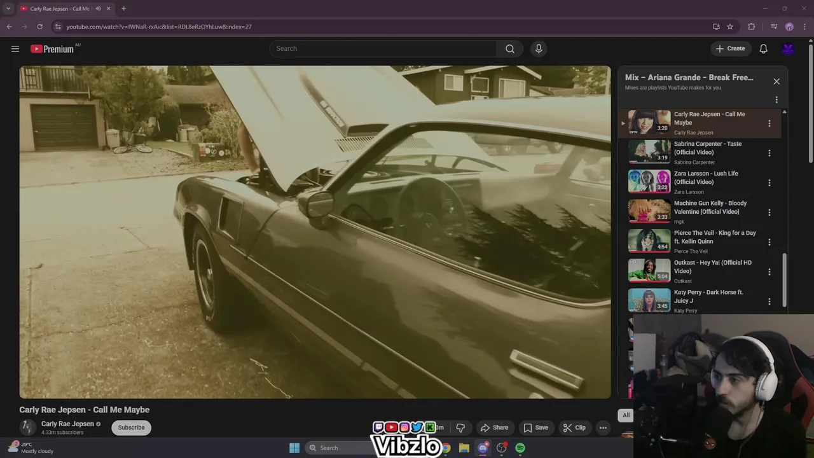814x458 pixels.
Task: Open YouTube notifications bell
Action: click(763, 48)
